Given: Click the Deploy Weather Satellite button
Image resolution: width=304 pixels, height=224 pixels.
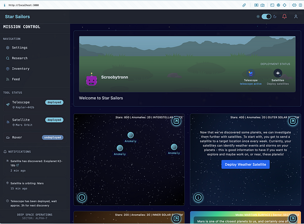Looking at the screenshot, I should (x=245, y=165).
